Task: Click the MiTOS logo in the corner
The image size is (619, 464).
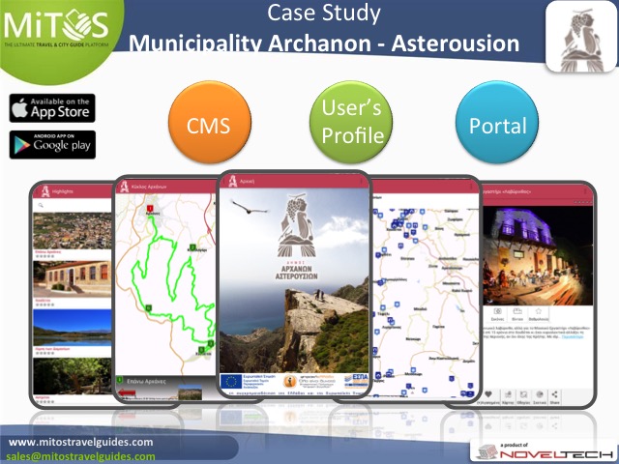Action: click(56, 28)
